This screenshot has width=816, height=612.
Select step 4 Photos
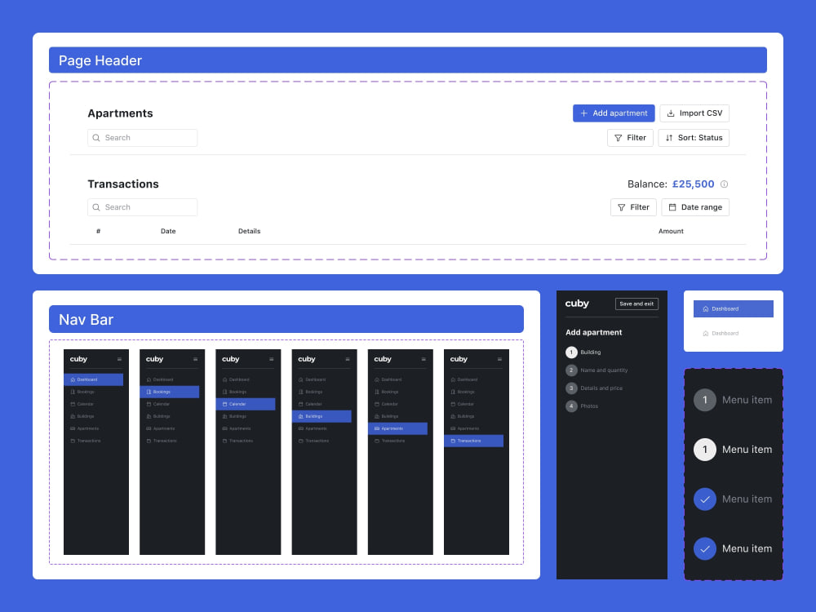click(x=582, y=406)
